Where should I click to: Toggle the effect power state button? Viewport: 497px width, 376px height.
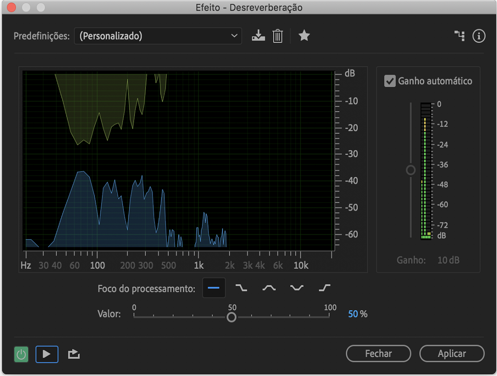(21, 354)
